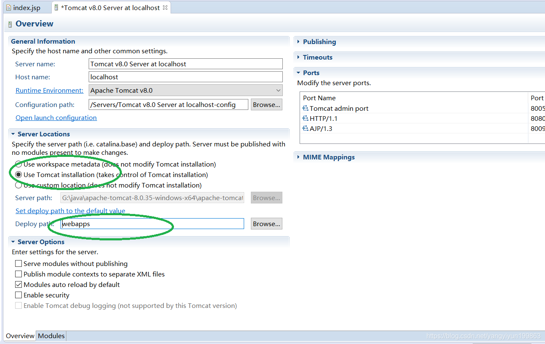545x344 pixels.
Task: Click the Port Name column header
Action: pyautogui.click(x=414, y=98)
